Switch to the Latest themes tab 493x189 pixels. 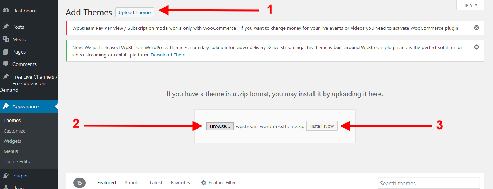tap(156, 182)
